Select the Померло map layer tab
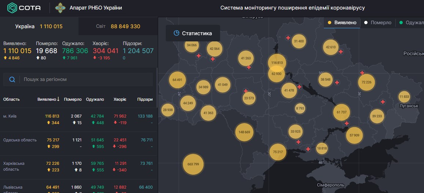 coord(378,23)
